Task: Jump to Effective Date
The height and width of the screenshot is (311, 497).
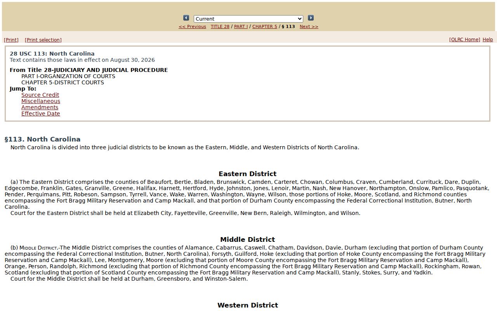Action: 41,114
